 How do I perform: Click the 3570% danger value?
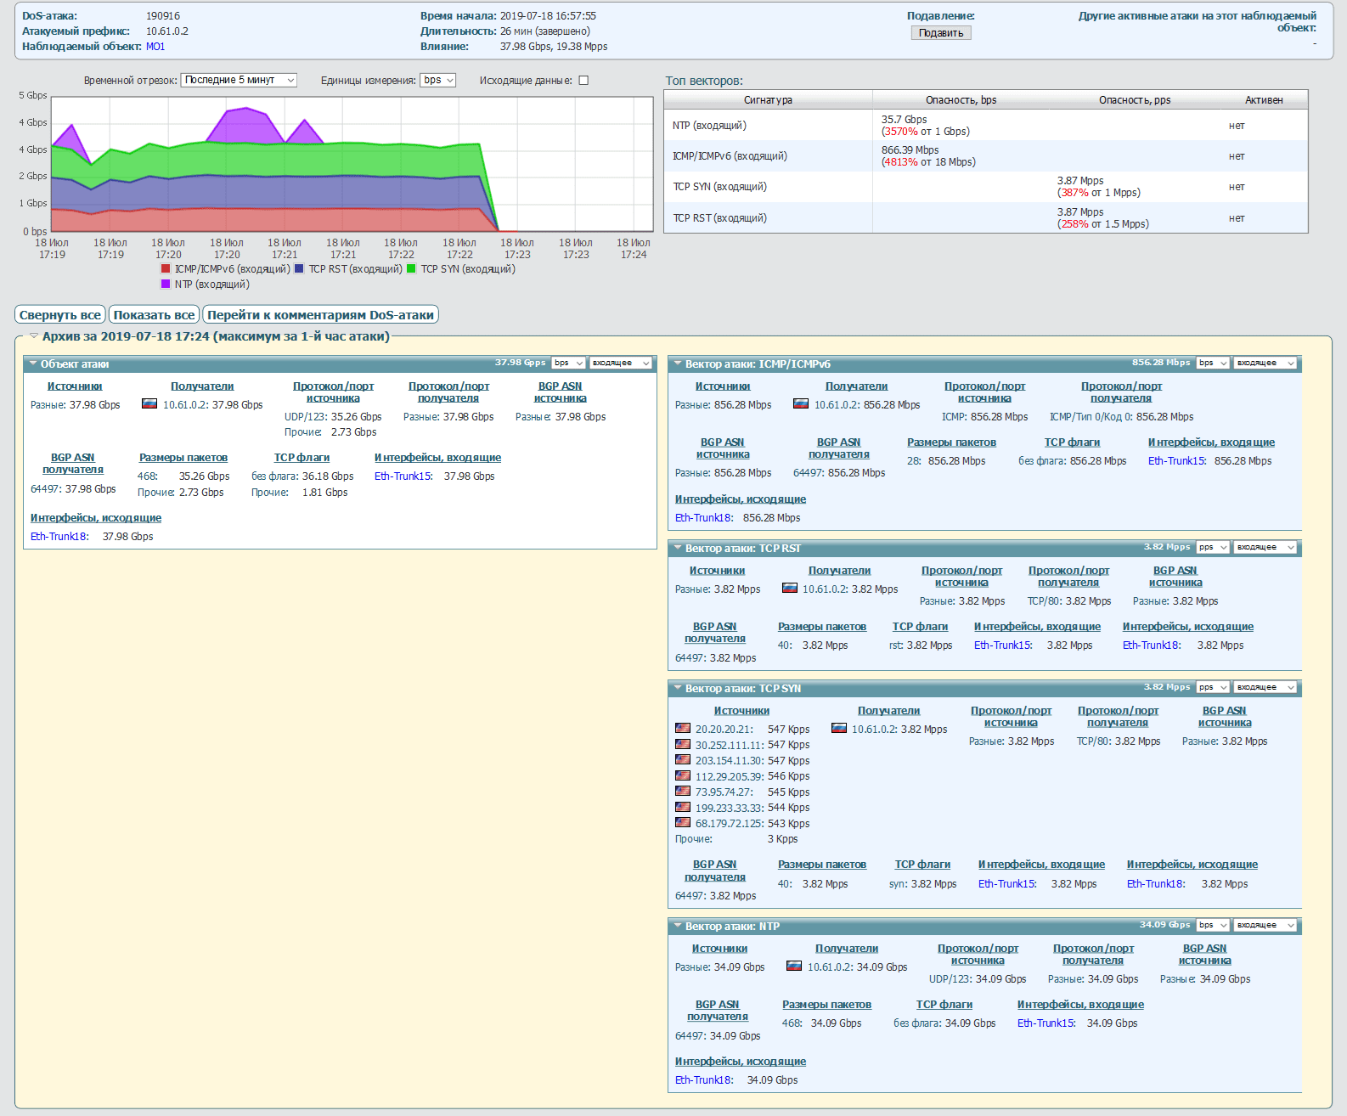click(901, 132)
